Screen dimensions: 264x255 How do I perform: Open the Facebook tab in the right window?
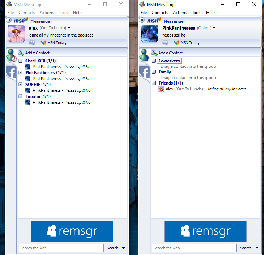coord(144,72)
